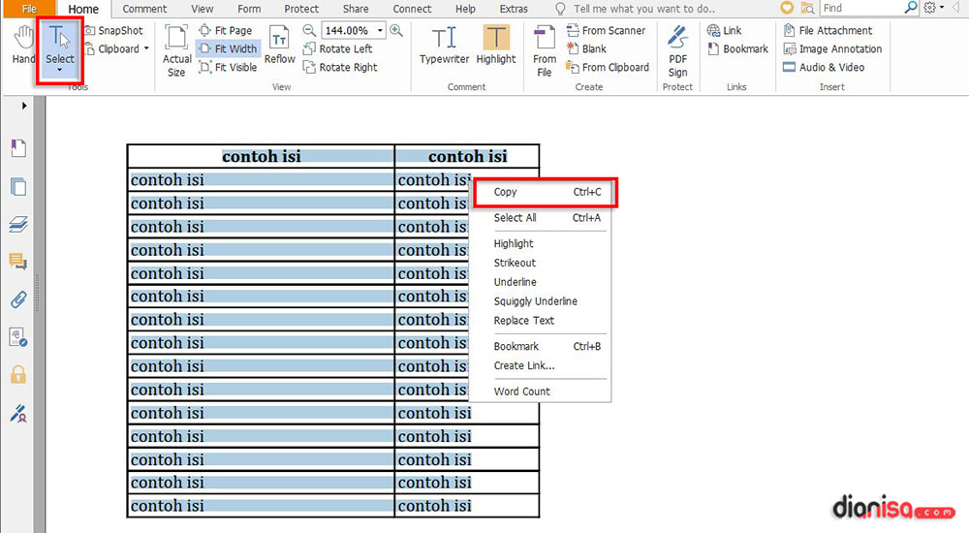This screenshot has height=533, width=969.
Task: Open the 144.00% zoom dropdown arrow
Action: pyautogui.click(x=380, y=30)
